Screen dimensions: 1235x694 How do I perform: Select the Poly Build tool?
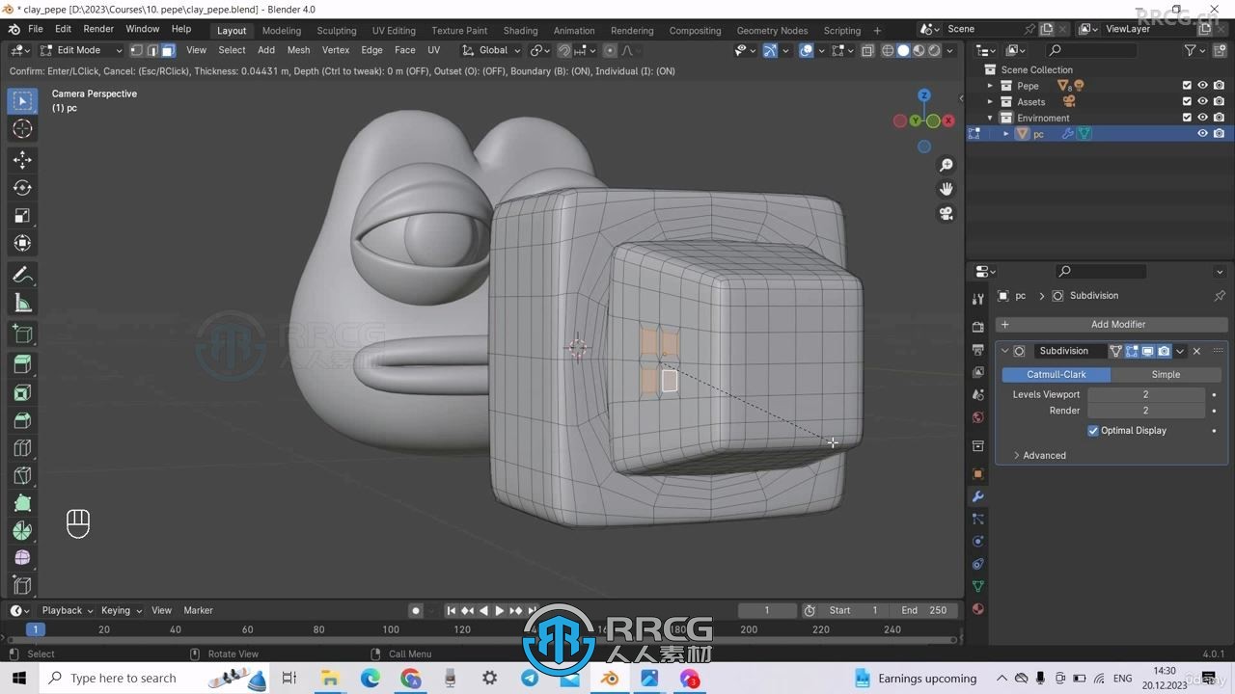click(22, 503)
